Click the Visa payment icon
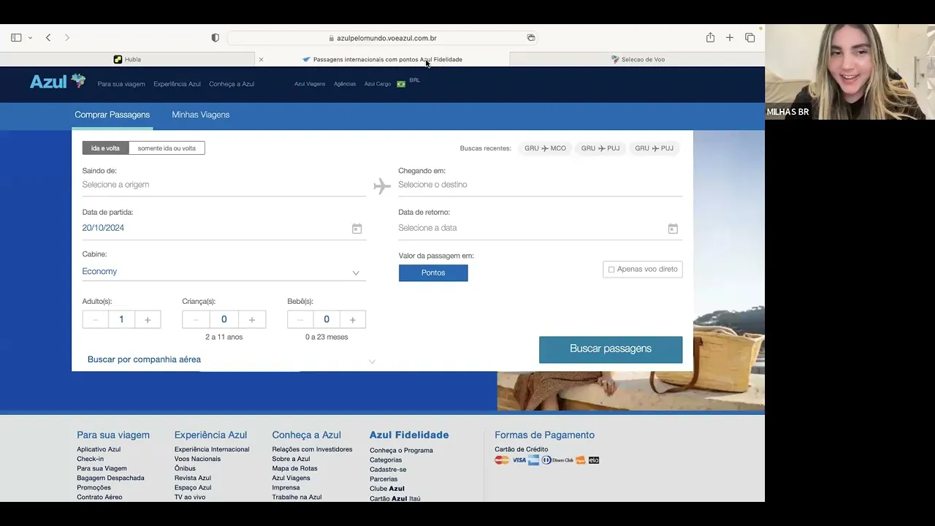935x526 pixels. (x=519, y=460)
